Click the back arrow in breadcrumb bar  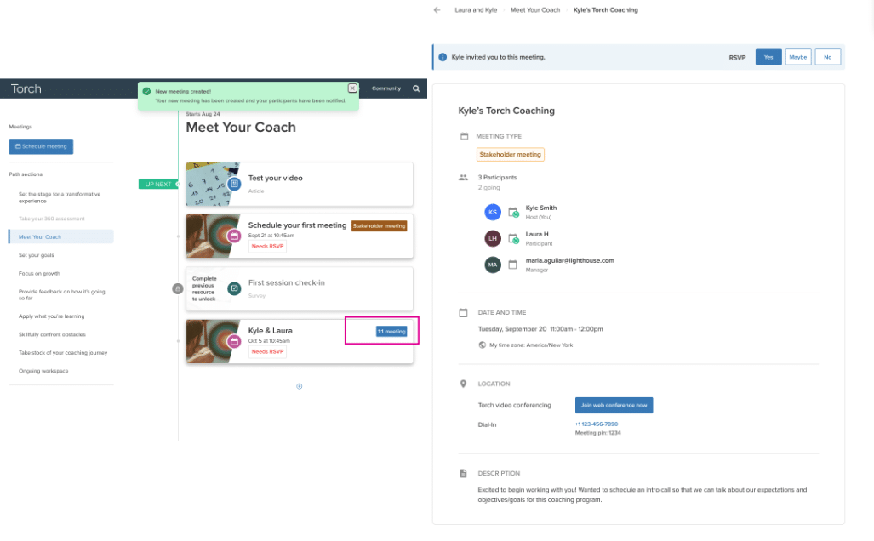point(437,10)
